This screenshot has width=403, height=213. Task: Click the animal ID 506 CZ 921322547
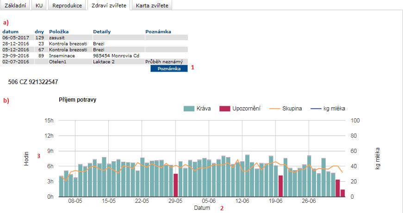point(33,82)
